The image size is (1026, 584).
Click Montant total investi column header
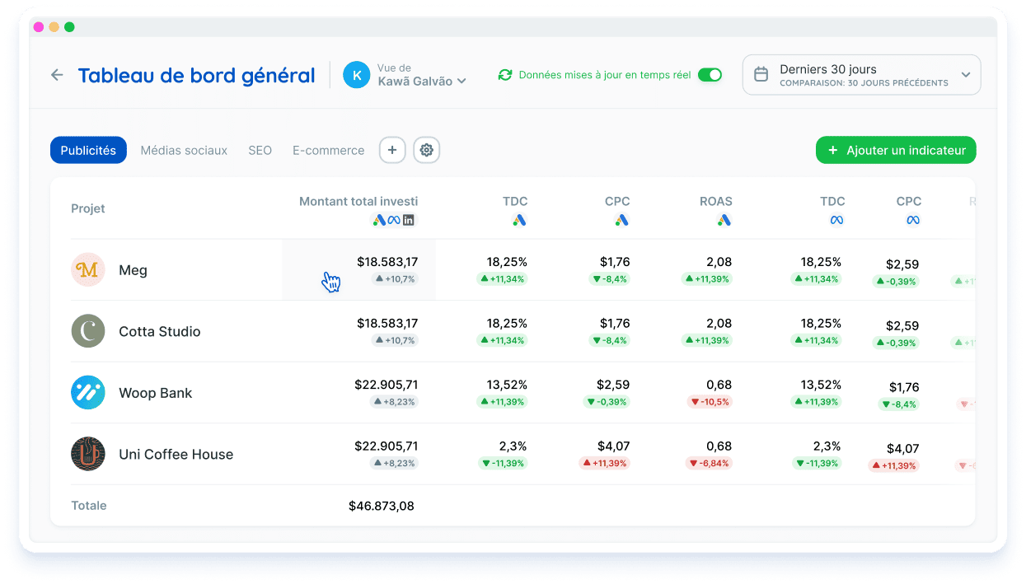point(358,201)
